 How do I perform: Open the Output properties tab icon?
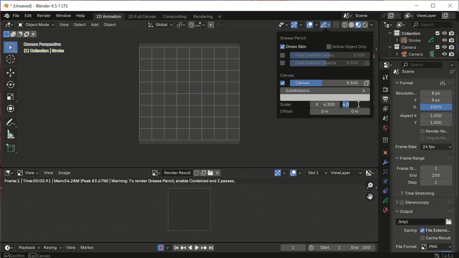pyautogui.click(x=385, y=99)
